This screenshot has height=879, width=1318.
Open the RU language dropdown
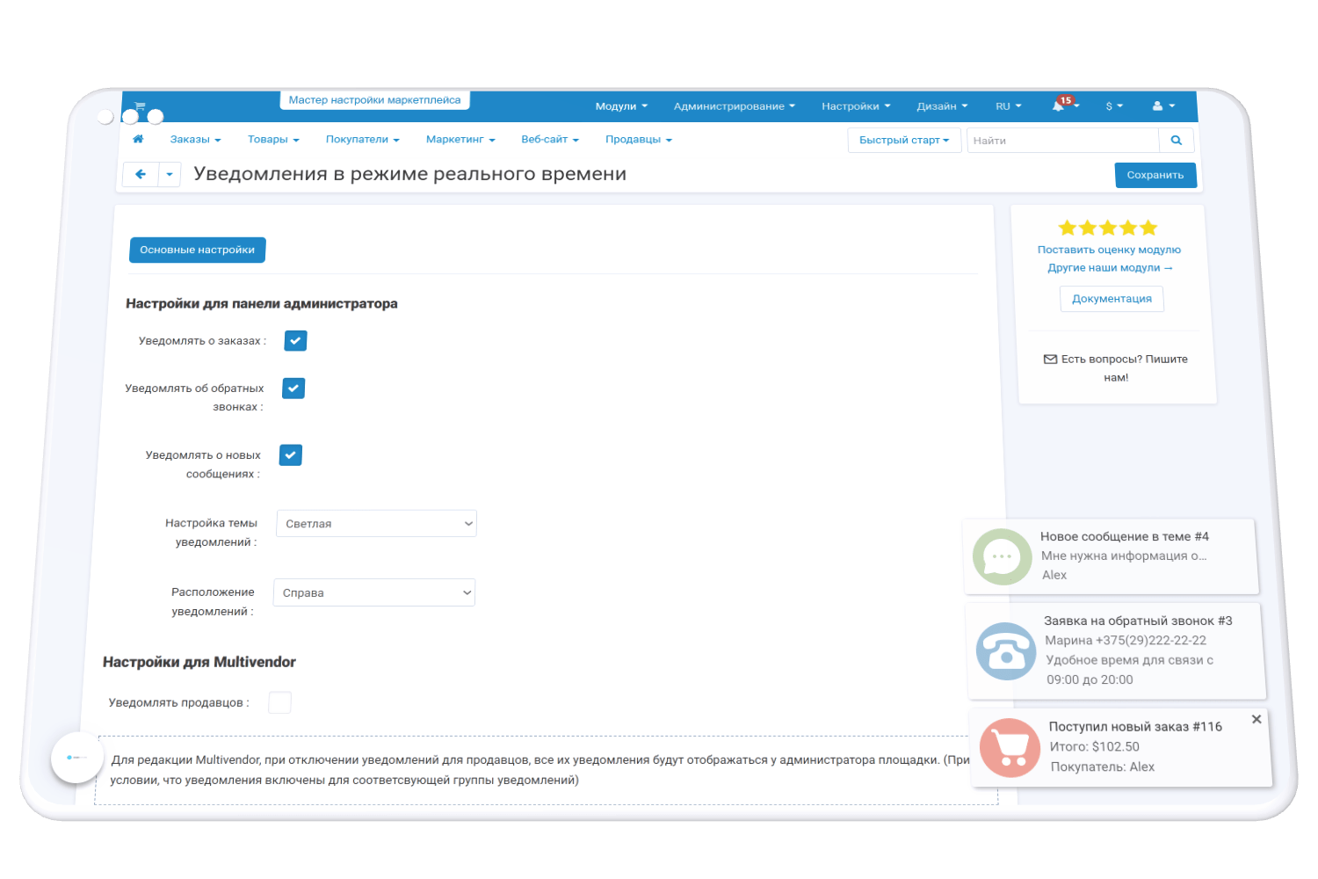pos(1008,106)
